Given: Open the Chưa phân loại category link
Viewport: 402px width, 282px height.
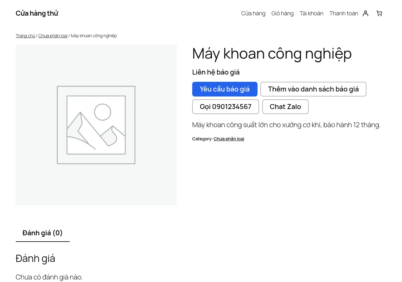Looking at the screenshot, I should point(229,139).
